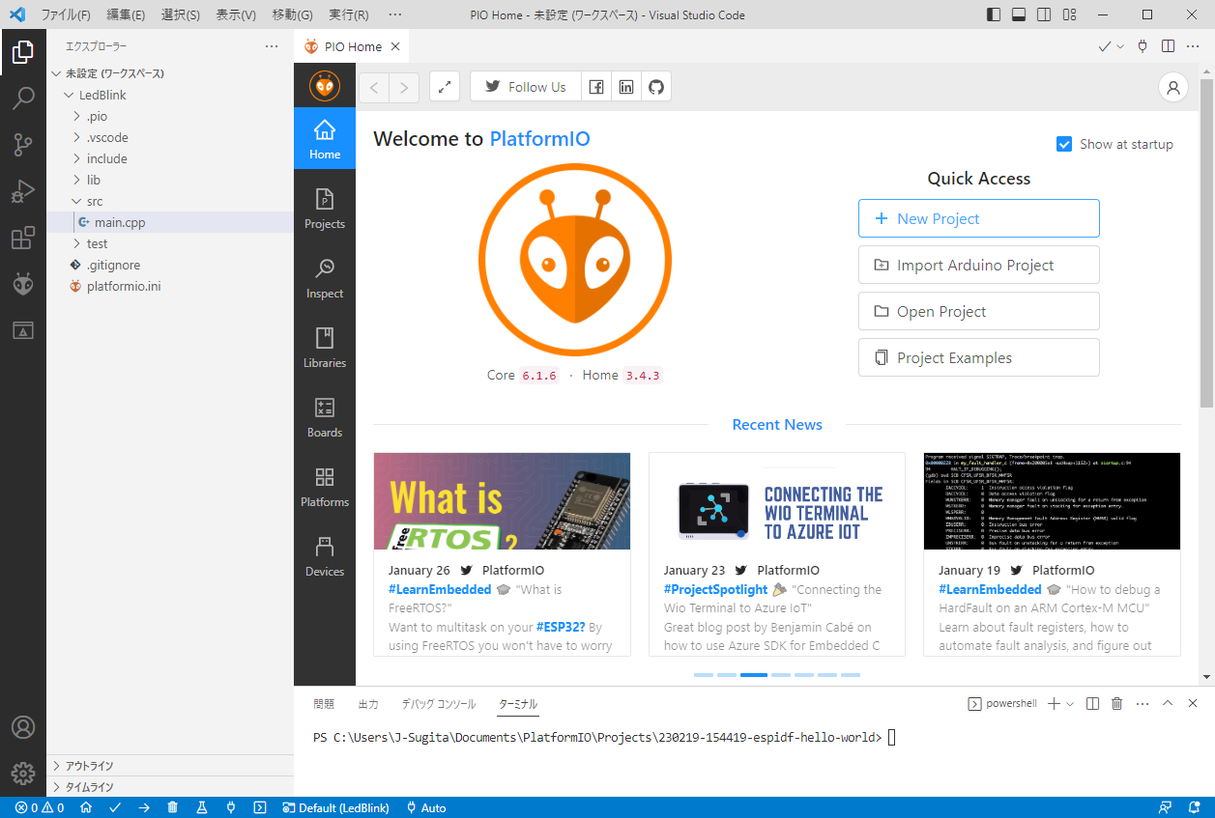This screenshot has height=818, width=1215.
Task: Click the PIO Home back arrow
Action: coord(374,87)
